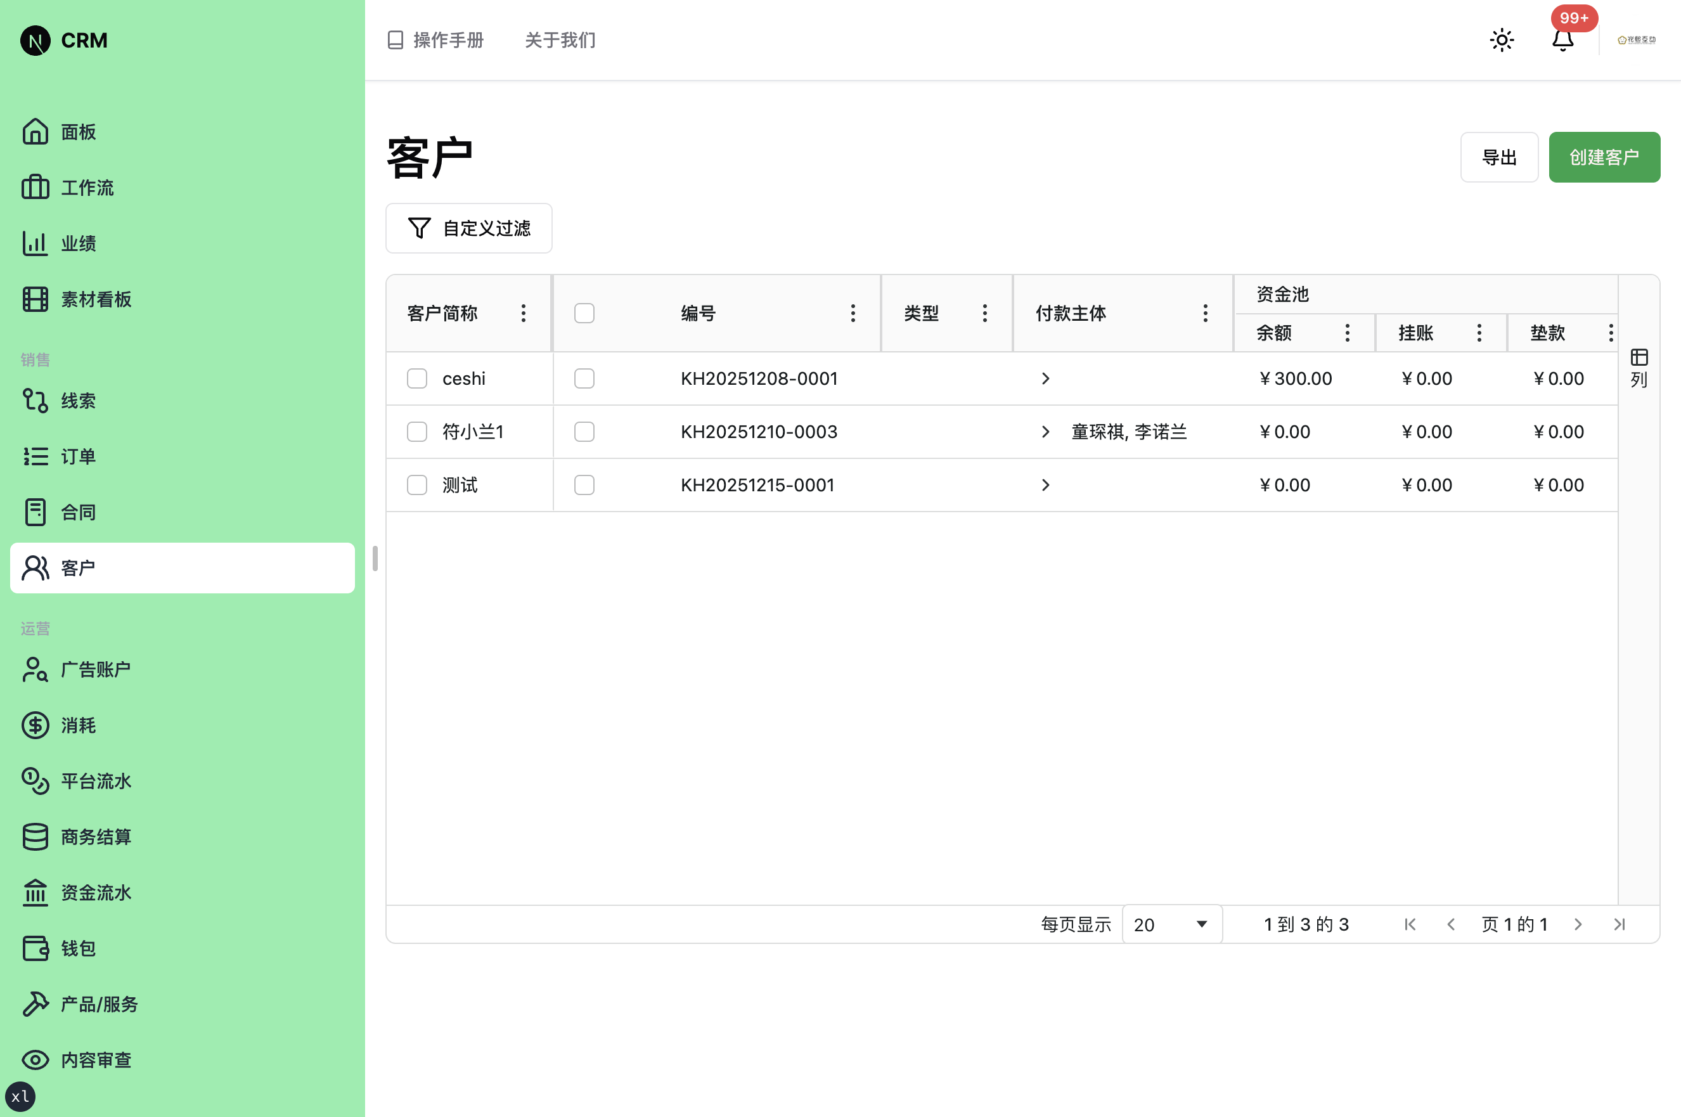Switch to the 关于我们 page
Image resolution: width=1681 pixels, height=1117 pixels.
pos(560,41)
